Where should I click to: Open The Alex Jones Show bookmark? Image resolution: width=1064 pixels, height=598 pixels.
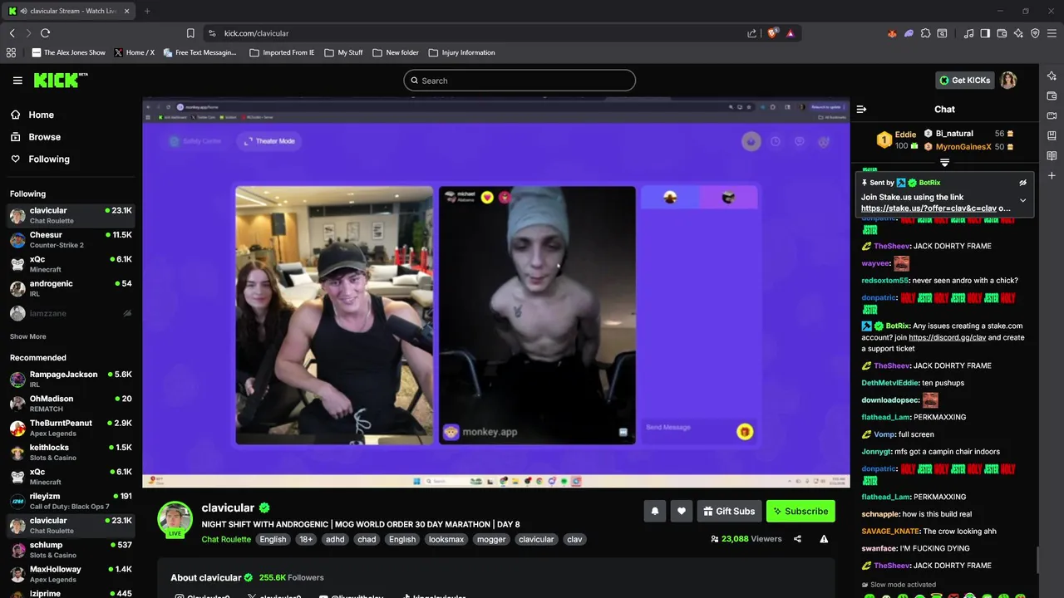pos(68,52)
